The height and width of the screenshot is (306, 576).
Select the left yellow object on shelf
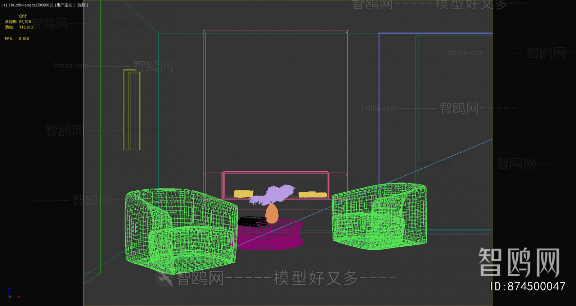[x=243, y=194]
